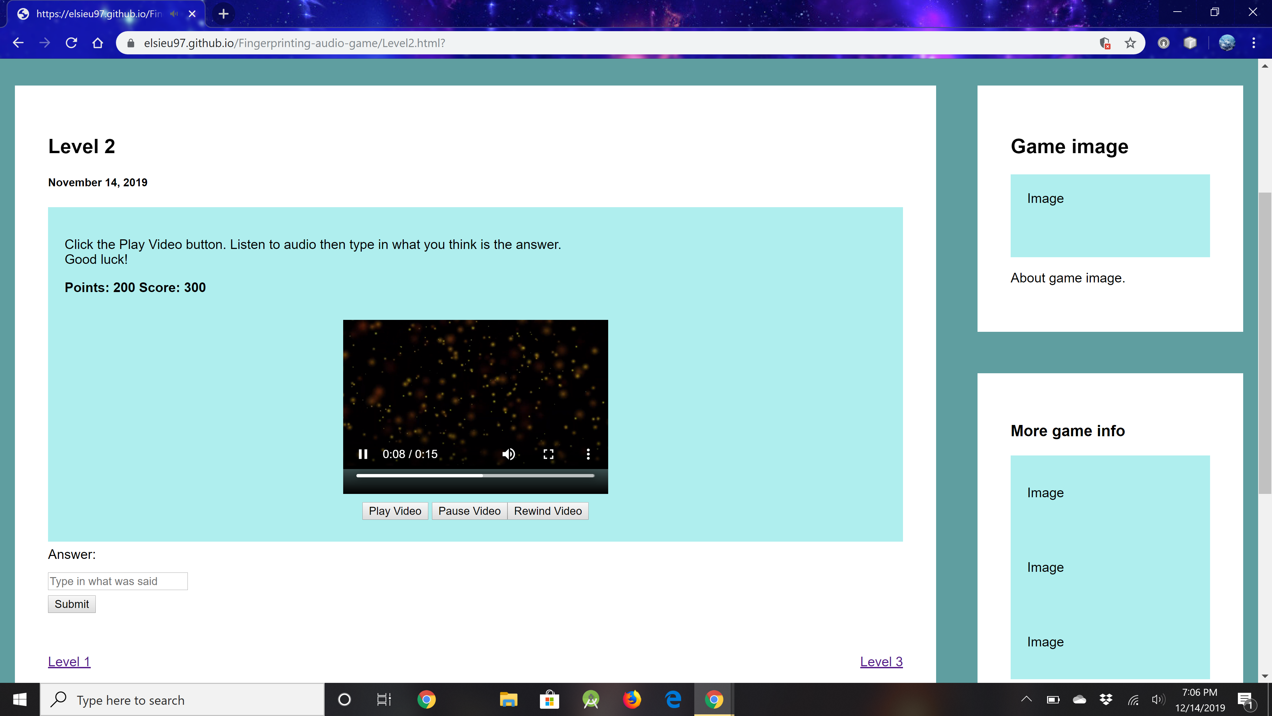Image resolution: width=1272 pixels, height=716 pixels.
Task: Open a new browser tab
Action: (x=224, y=14)
